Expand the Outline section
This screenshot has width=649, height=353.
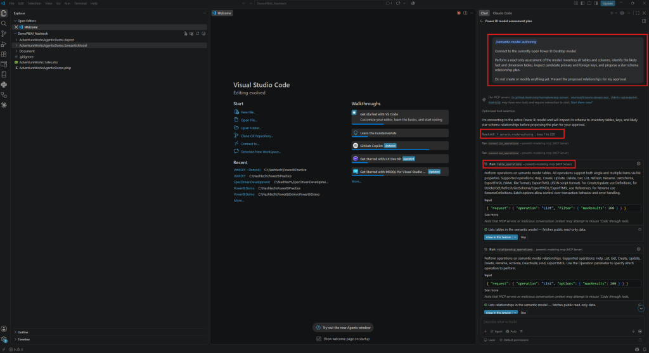(23, 332)
